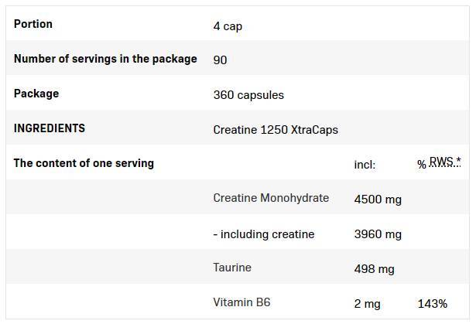Select the "Taurine" ingredient name
The image size is (476, 324).
pyautogui.click(x=232, y=268)
